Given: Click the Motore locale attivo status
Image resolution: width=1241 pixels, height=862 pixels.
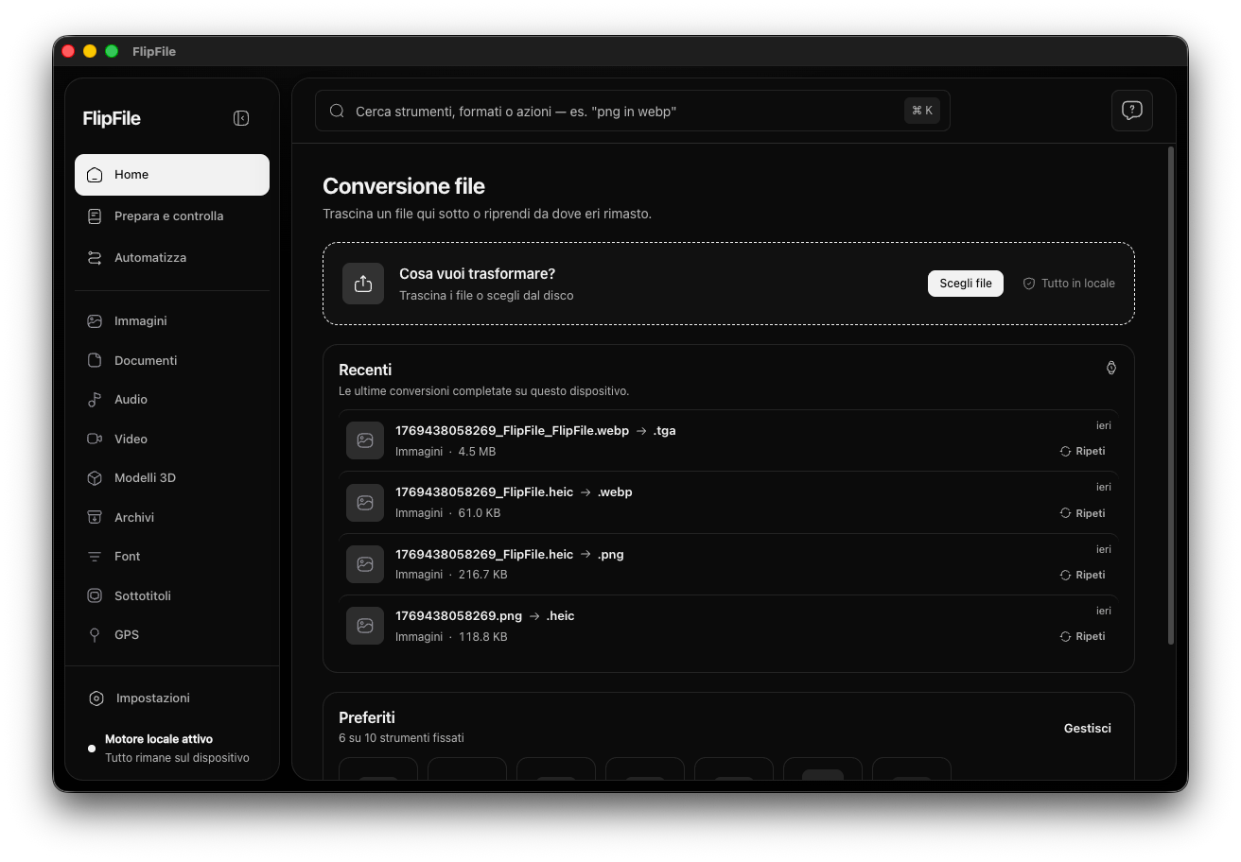Looking at the screenshot, I should tap(159, 739).
